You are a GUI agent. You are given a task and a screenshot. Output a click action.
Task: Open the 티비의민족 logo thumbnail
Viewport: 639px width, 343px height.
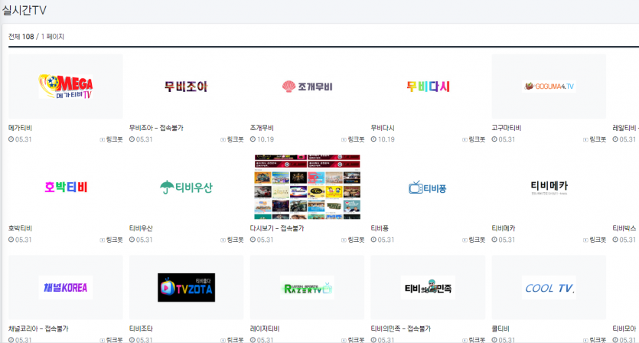point(428,288)
